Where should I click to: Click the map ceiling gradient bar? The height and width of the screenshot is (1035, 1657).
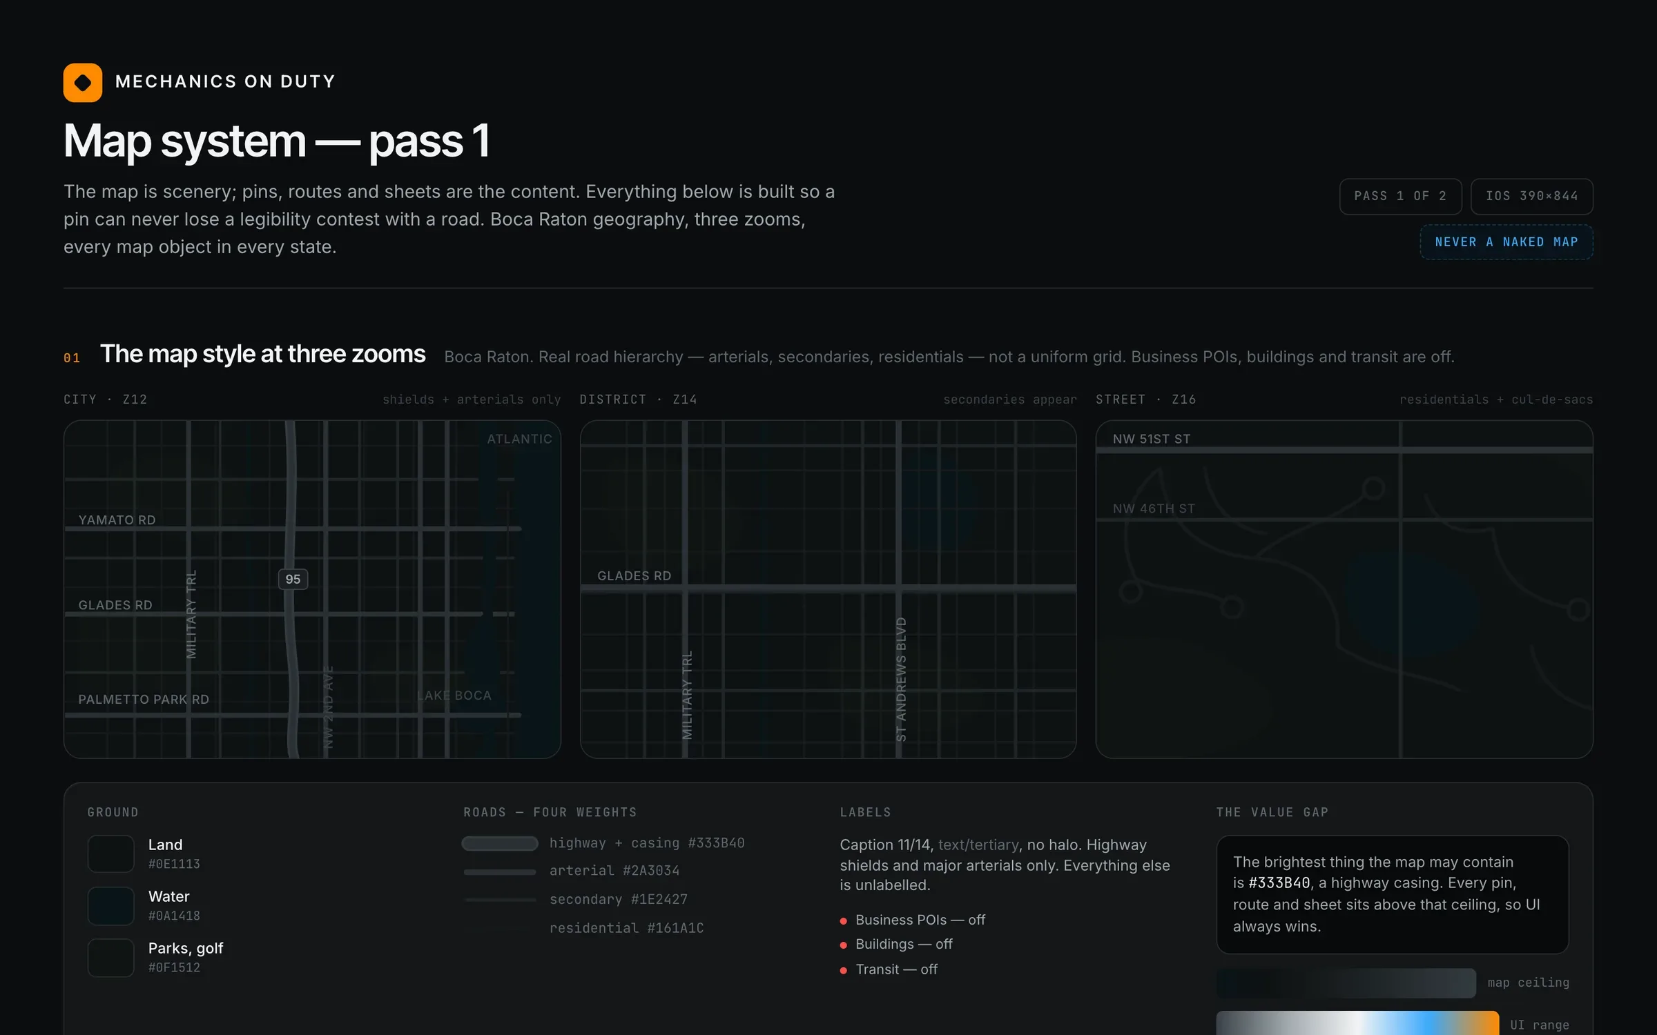point(1346,983)
